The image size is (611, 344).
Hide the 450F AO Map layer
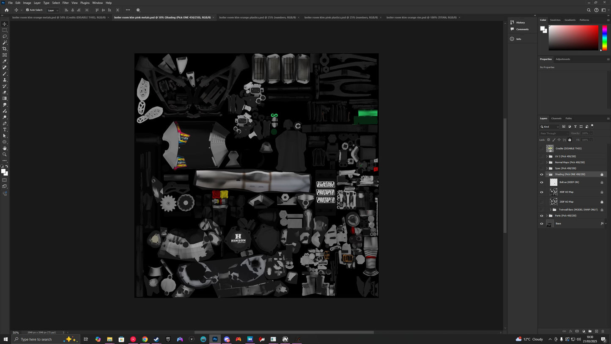click(542, 192)
